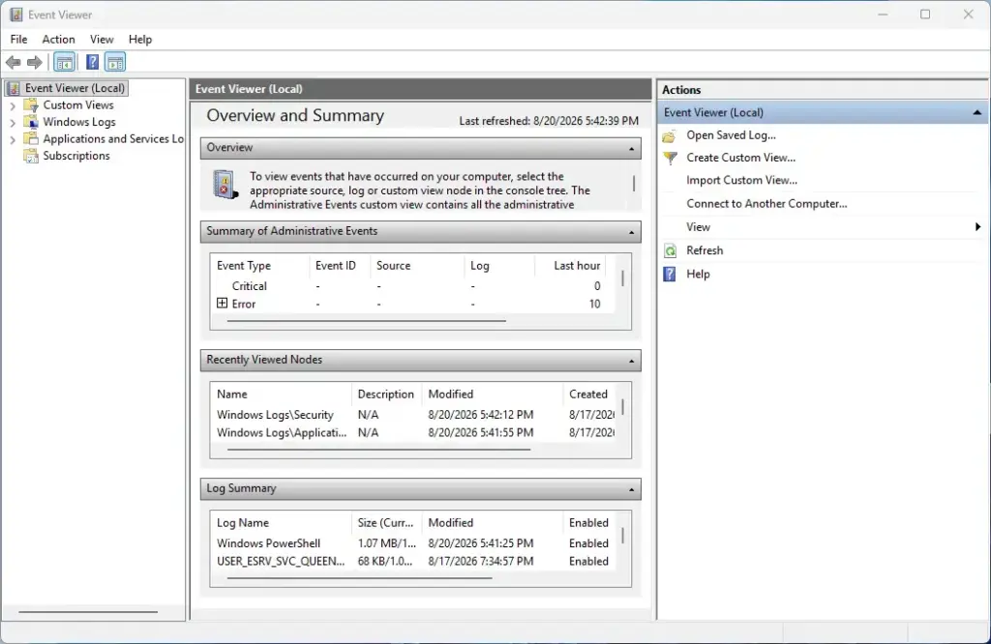Viewport: 991px width, 644px height.
Task: Click the green Refresh icon in Actions
Action: (x=670, y=250)
